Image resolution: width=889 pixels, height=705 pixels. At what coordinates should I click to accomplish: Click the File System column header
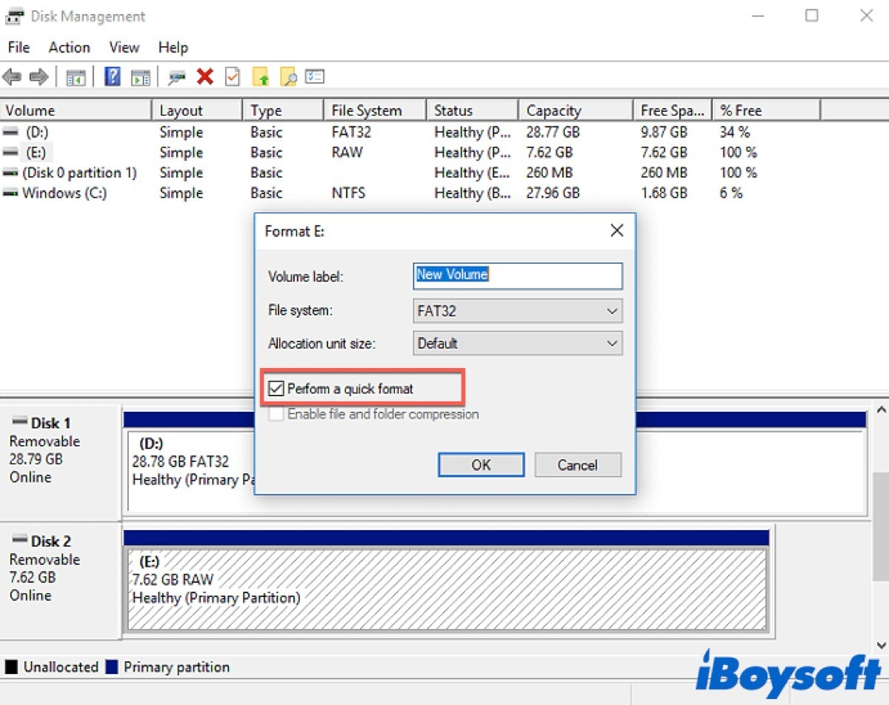coord(367,111)
